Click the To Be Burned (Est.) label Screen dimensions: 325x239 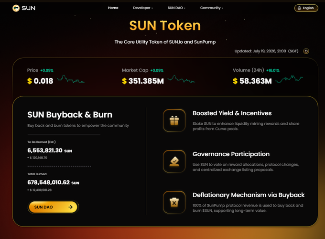[42, 142]
